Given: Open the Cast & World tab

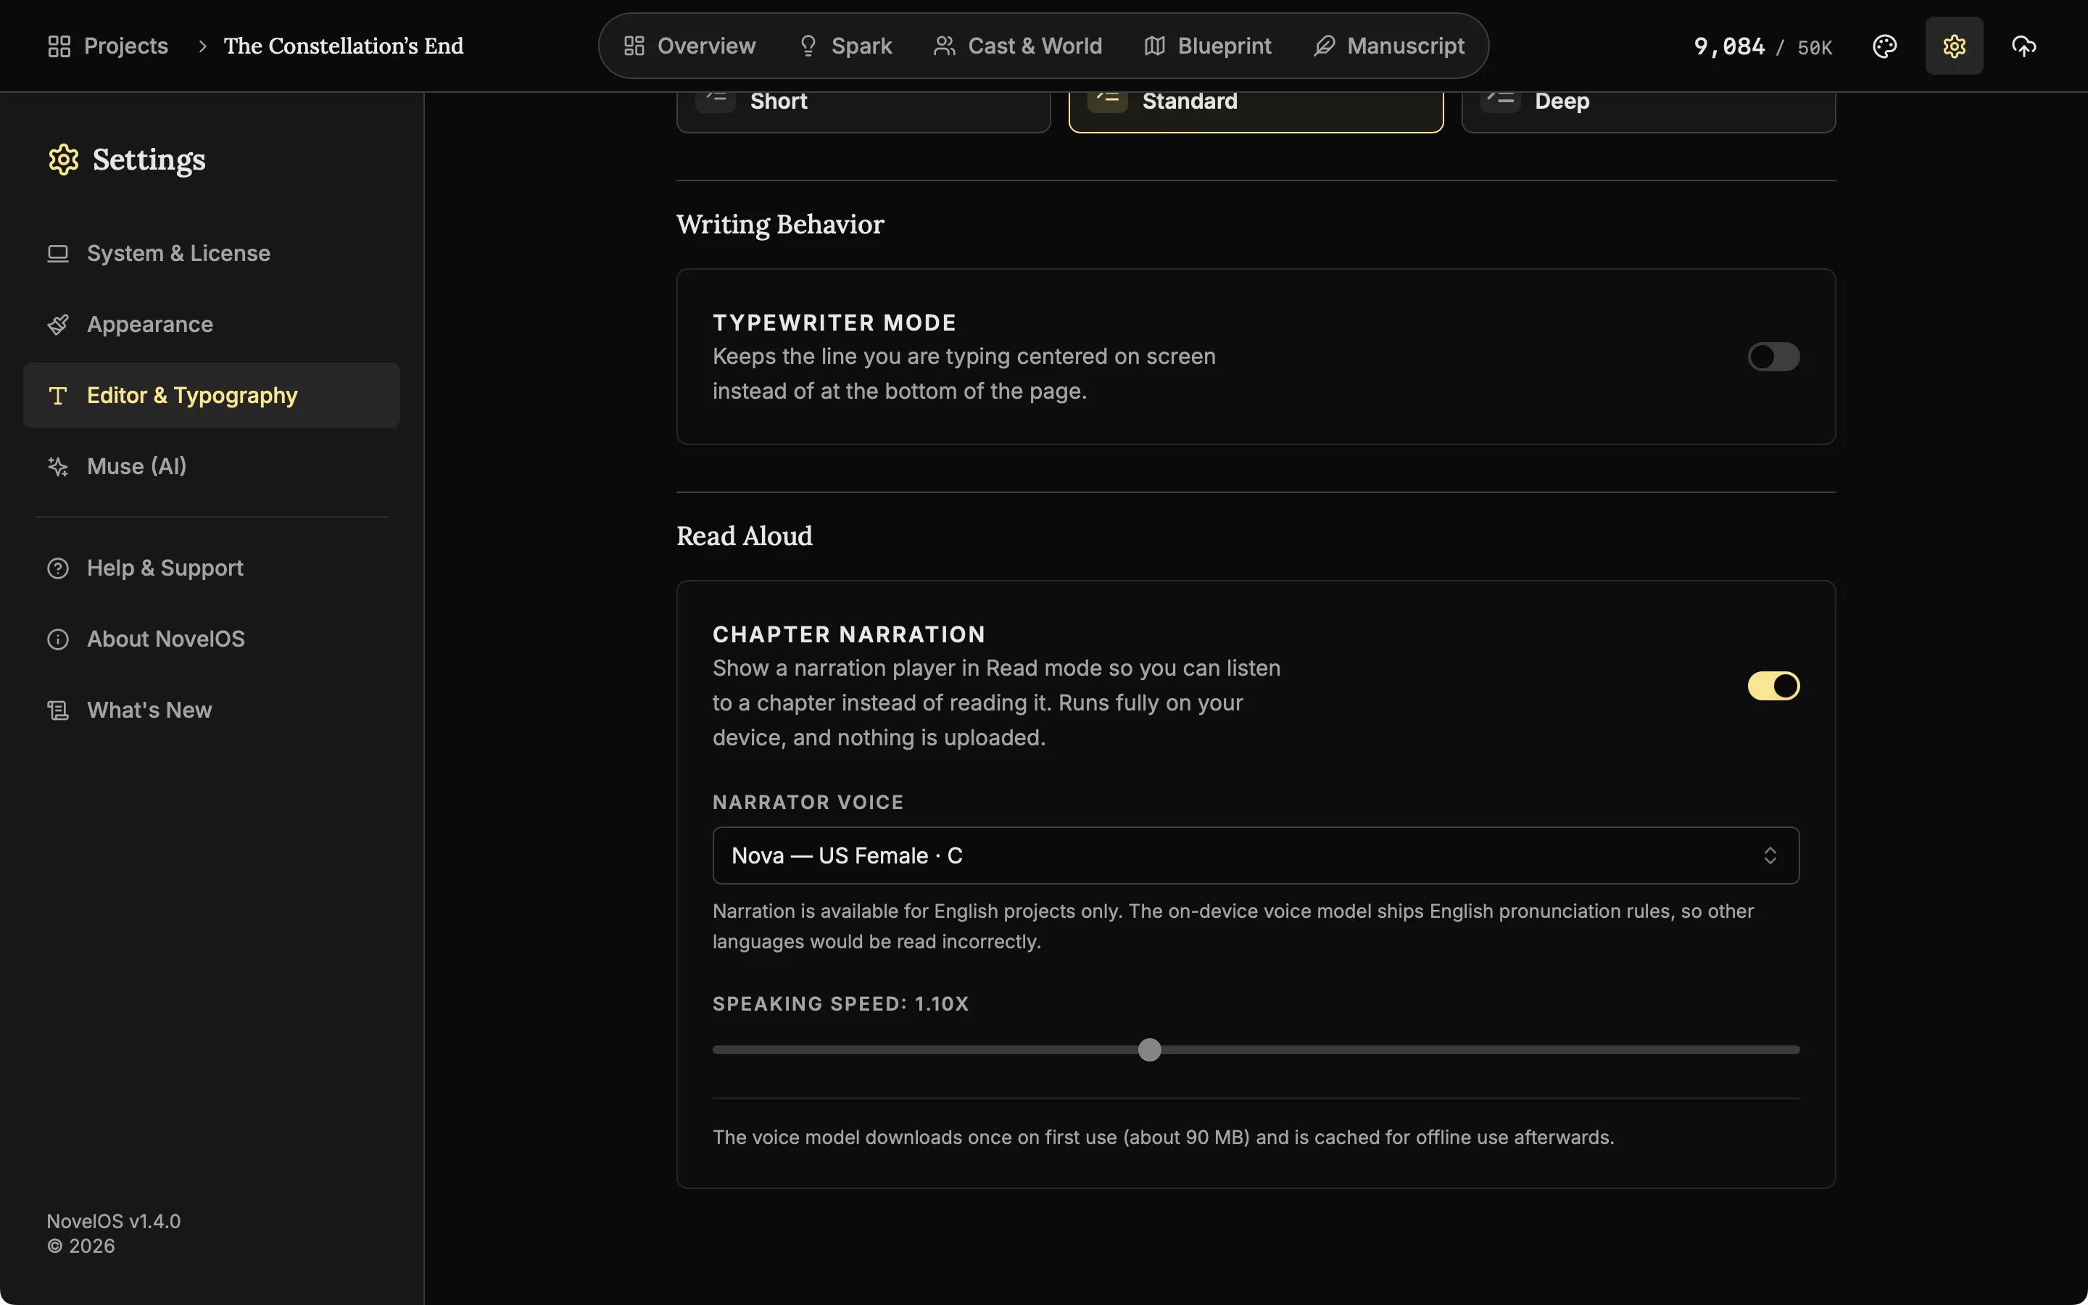Looking at the screenshot, I should point(1017,46).
